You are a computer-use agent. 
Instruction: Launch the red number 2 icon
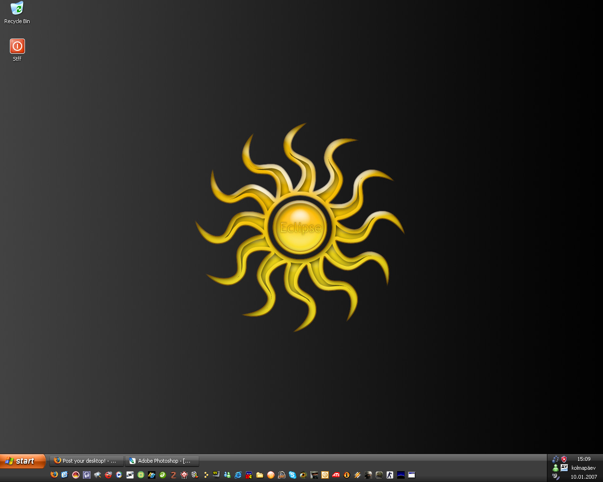point(173,475)
